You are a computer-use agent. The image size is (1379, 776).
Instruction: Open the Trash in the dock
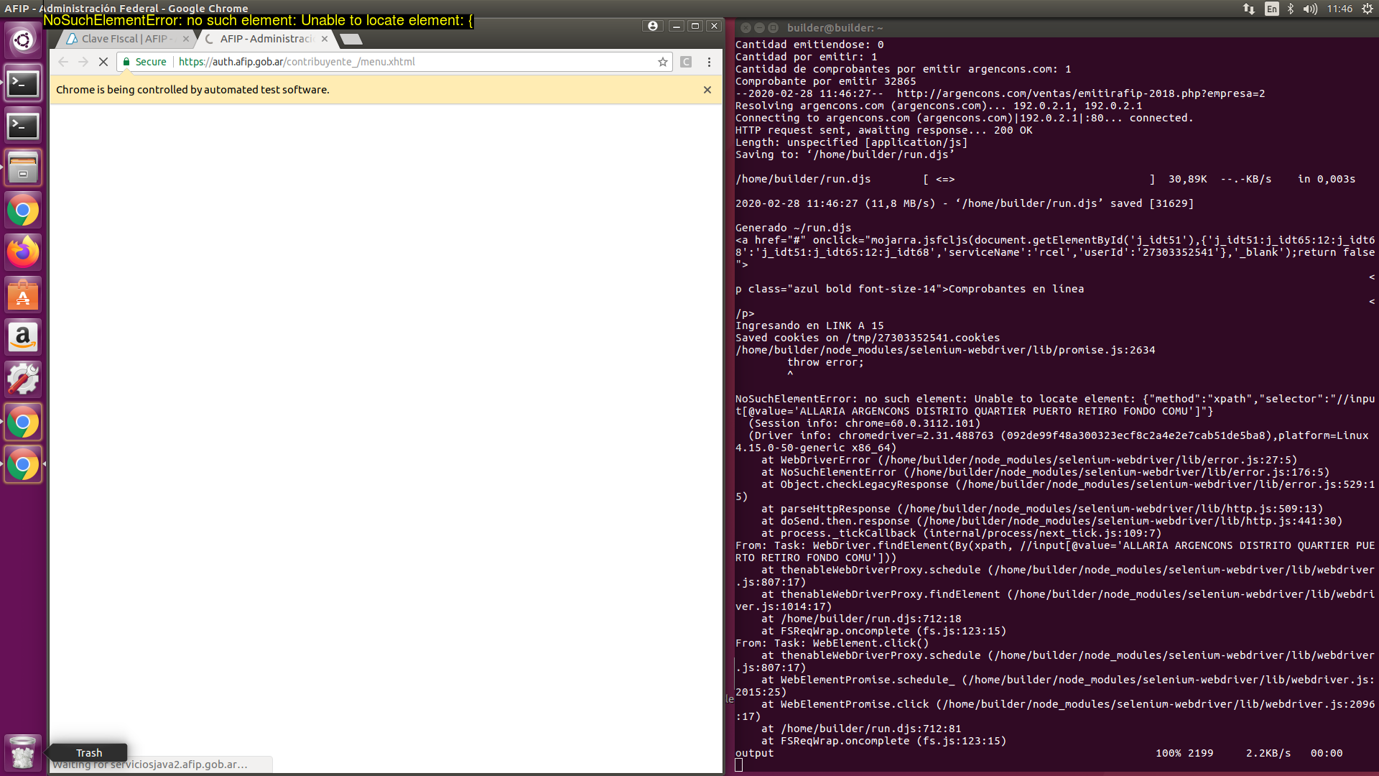[x=23, y=752]
